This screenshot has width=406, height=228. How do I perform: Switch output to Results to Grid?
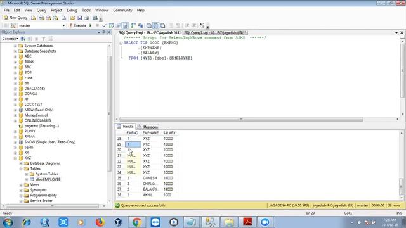pyautogui.click(x=155, y=25)
